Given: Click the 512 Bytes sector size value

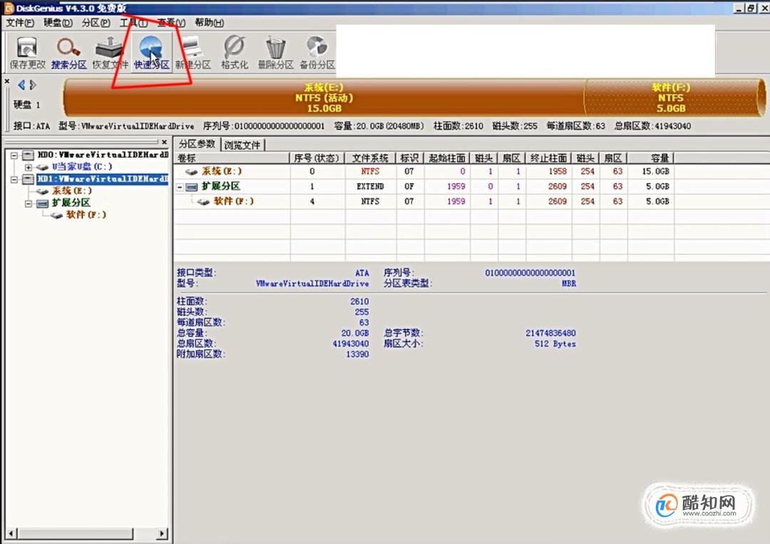Looking at the screenshot, I should point(555,344).
